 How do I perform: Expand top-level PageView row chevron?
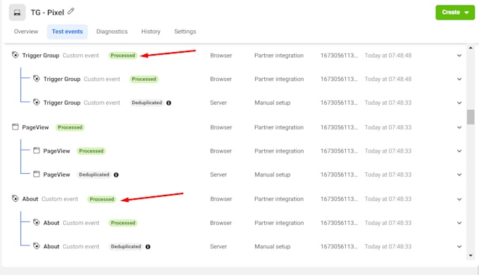tap(459, 127)
